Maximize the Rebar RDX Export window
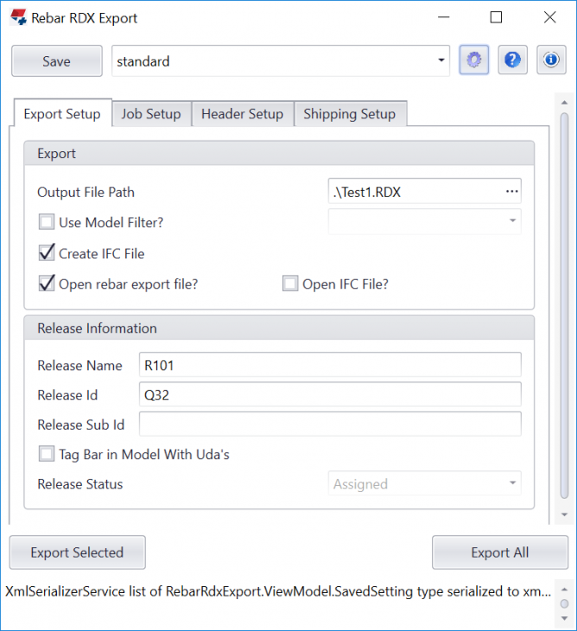Viewport: 577px width, 631px height. pos(496,17)
